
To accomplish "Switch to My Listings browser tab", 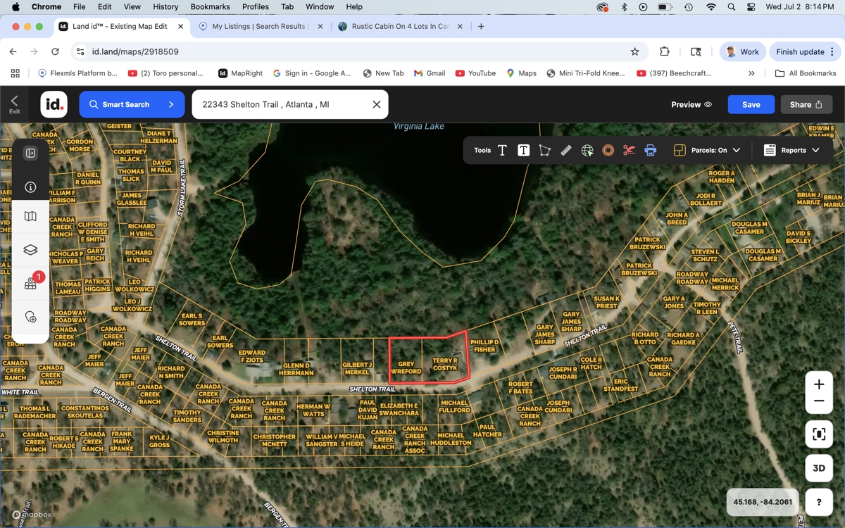I will point(258,26).
